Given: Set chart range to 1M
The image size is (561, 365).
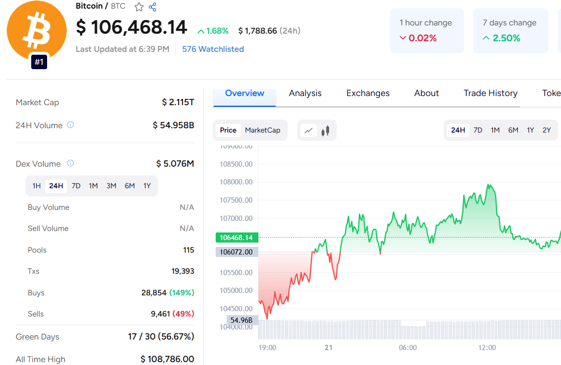Looking at the screenshot, I should pos(495,130).
